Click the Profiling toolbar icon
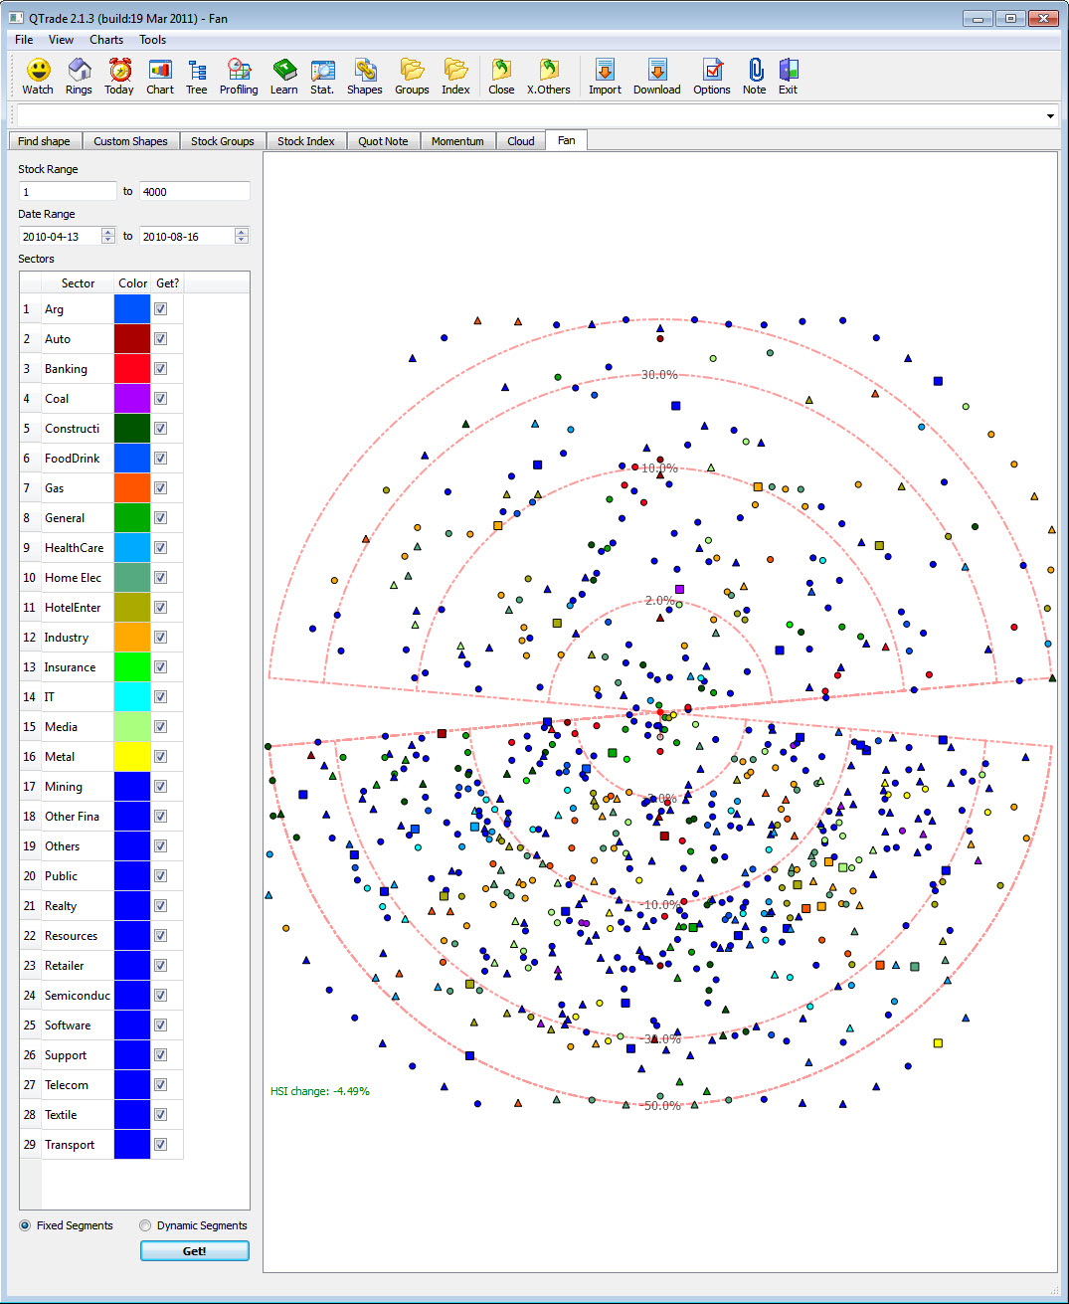Screen dimensions: 1069x1304 pos(239,76)
